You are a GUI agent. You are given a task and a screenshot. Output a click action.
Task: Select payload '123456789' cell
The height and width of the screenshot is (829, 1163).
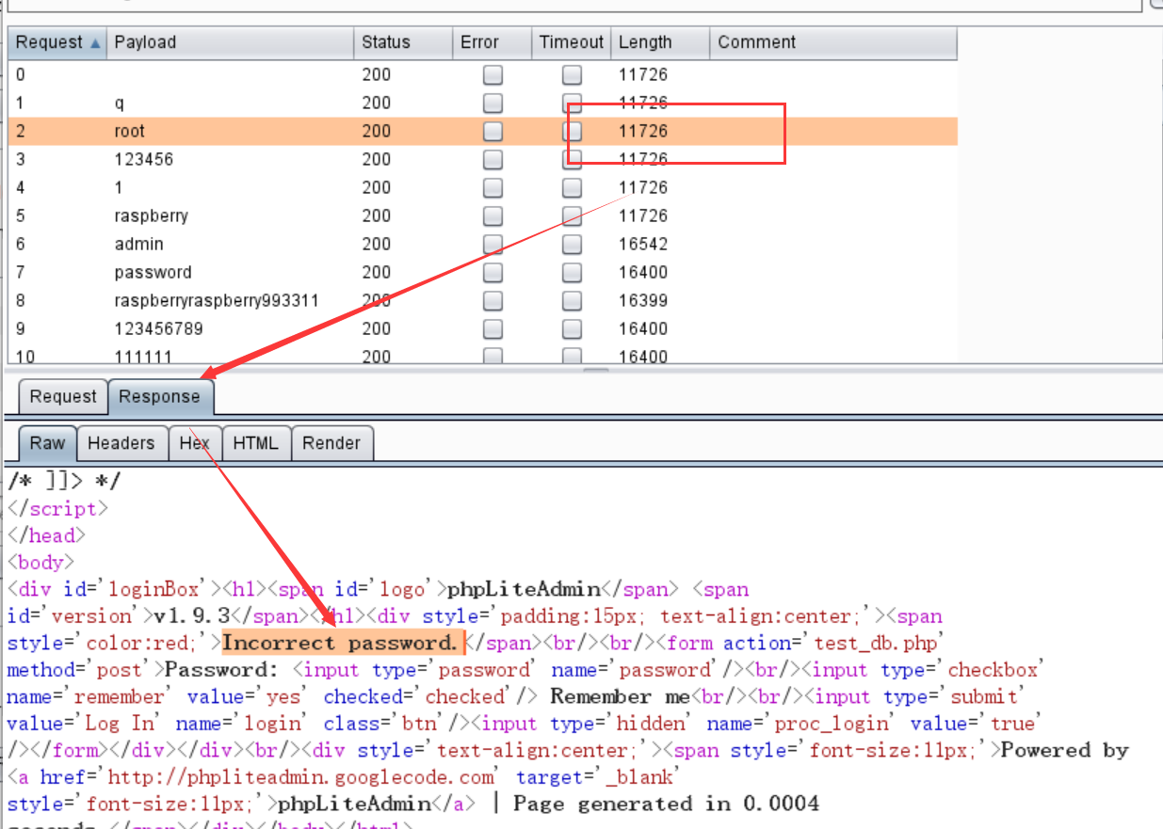click(158, 329)
